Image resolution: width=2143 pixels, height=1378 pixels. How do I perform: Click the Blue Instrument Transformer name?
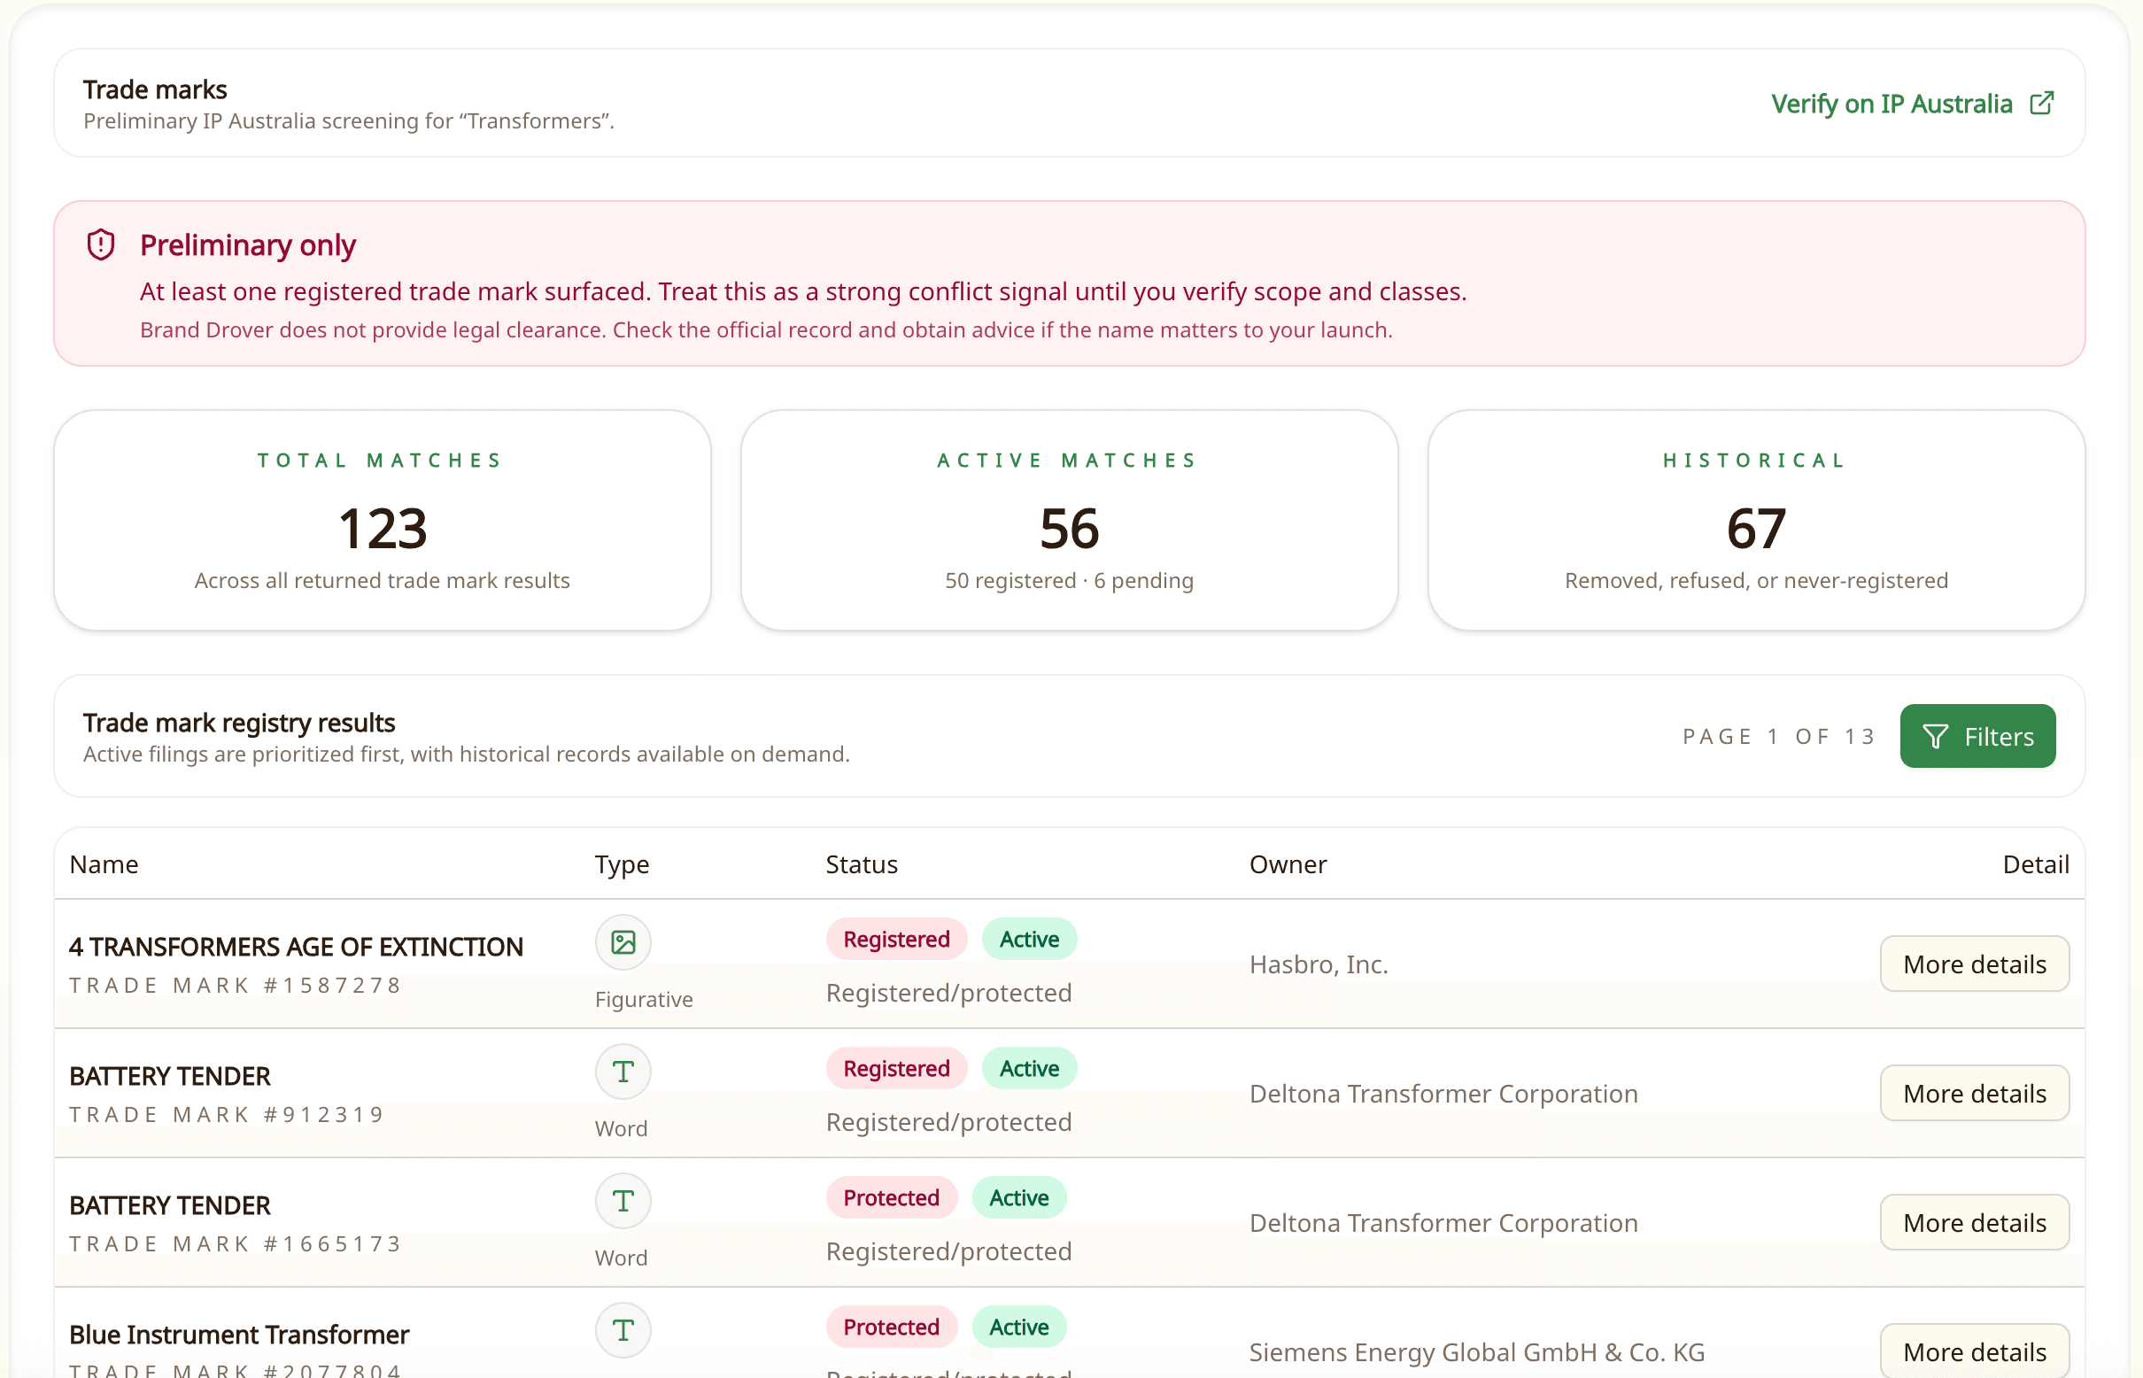pos(239,1334)
